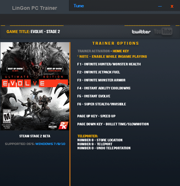
Task: Click the blue Tune label
Action: [78, 6]
